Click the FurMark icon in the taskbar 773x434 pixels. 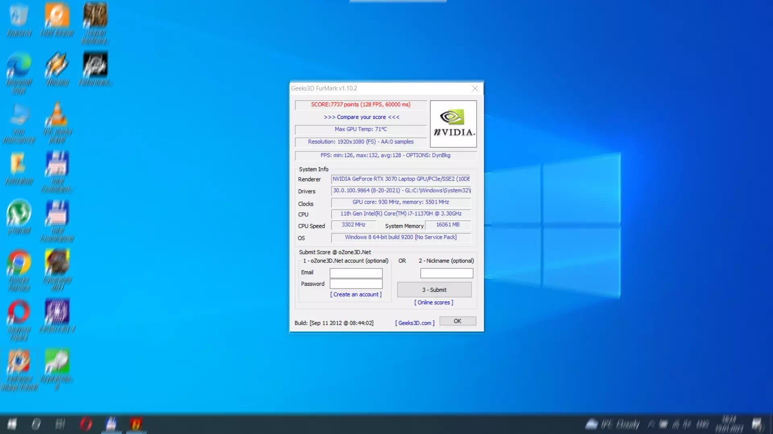click(136, 424)
